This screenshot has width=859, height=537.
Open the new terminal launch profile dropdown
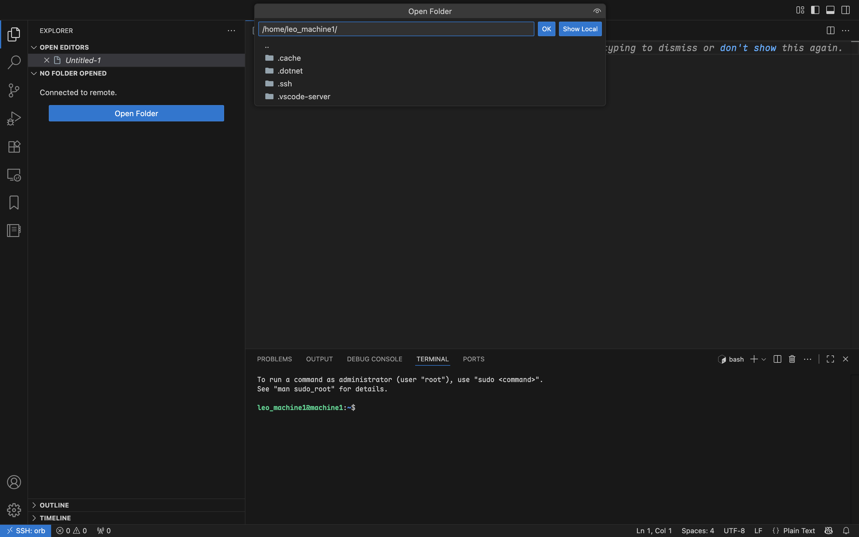pos(764,360)
